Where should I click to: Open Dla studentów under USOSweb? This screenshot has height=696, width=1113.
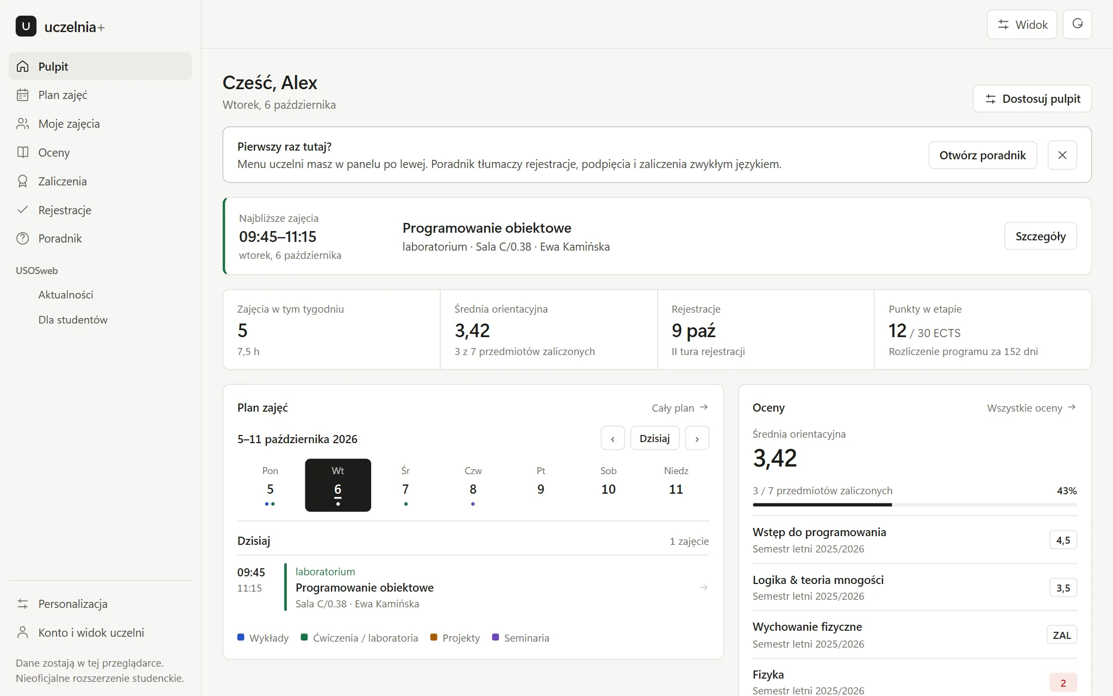pyautogui.click(x=73, y=320)
